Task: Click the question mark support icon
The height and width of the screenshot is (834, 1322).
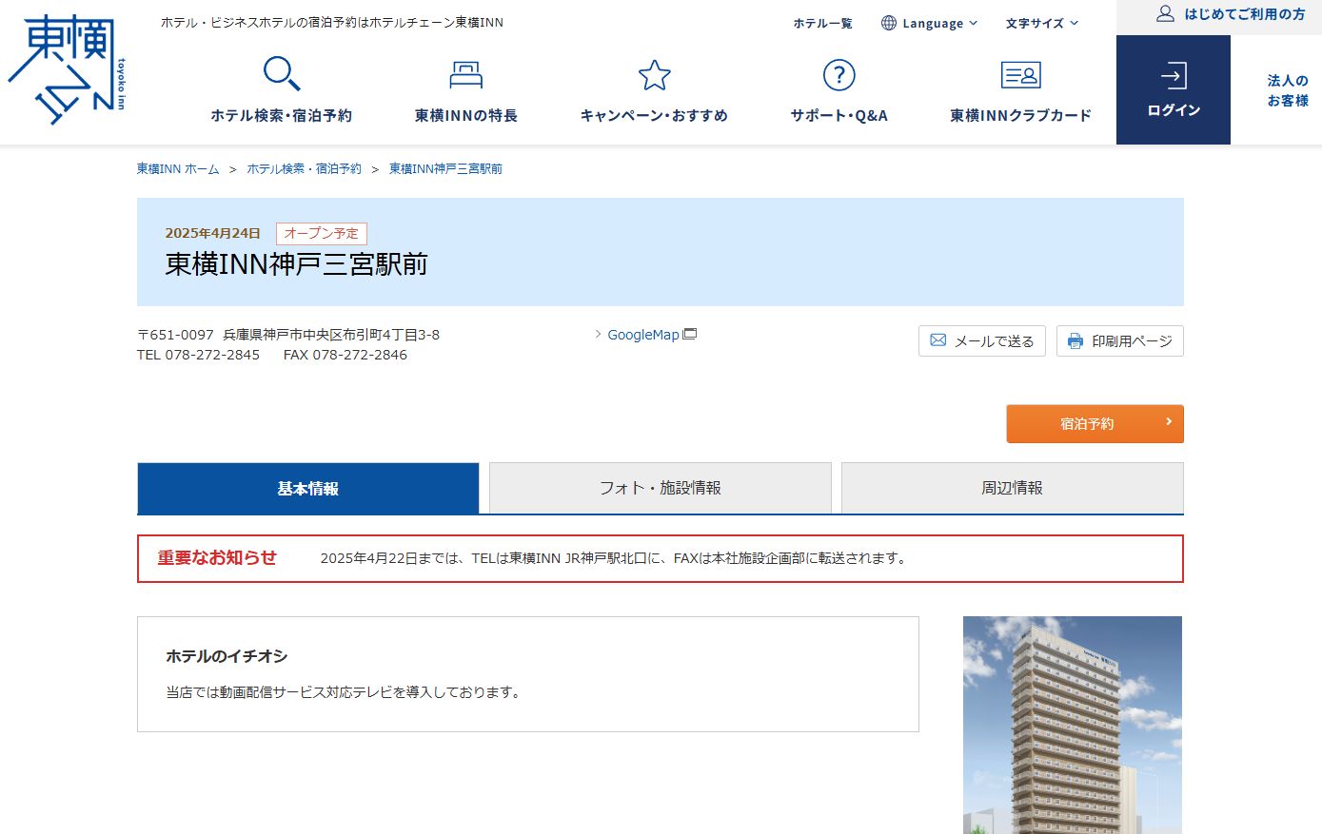Action: pyautogui.click(x=839, y=75)
